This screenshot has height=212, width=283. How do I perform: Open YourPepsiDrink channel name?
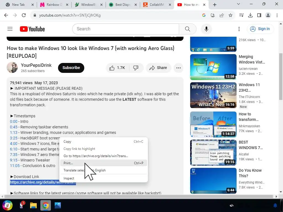[36, 65]
